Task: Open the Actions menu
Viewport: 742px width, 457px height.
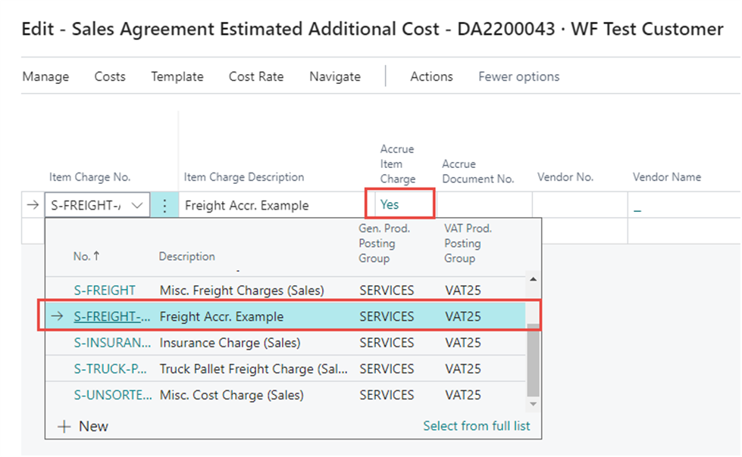Action: pos(431,76)
